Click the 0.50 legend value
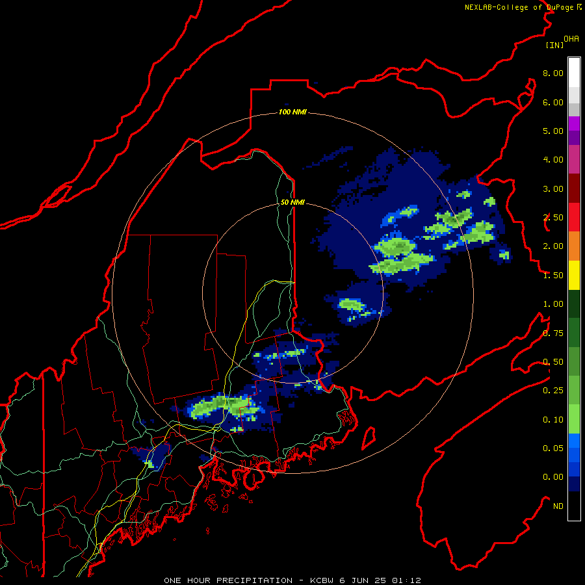Image resolution: width=585 pixels, height=585 pixels. pyautogui.click(x=553, y=362)
